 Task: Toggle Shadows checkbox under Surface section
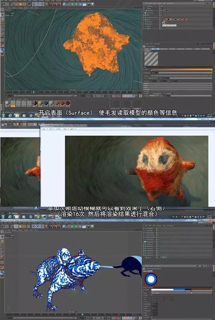click(x=172, y=94)
